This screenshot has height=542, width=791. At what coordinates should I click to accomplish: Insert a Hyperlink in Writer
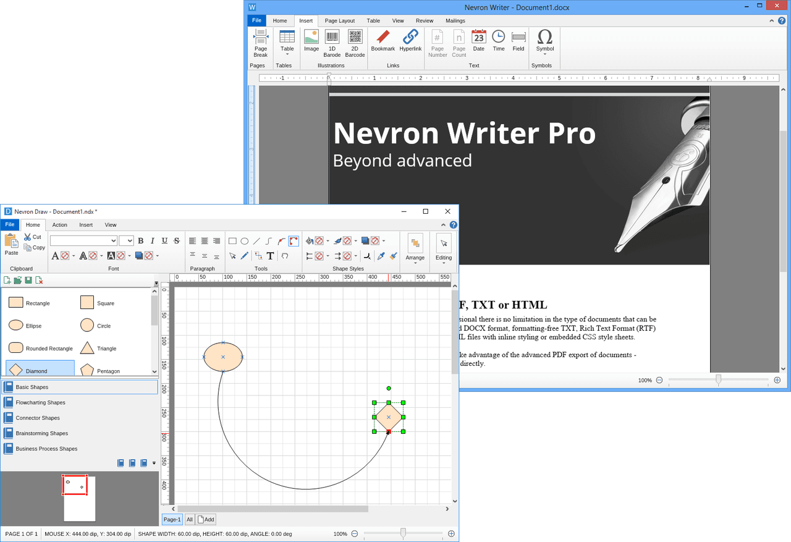[x=410, y=41]
